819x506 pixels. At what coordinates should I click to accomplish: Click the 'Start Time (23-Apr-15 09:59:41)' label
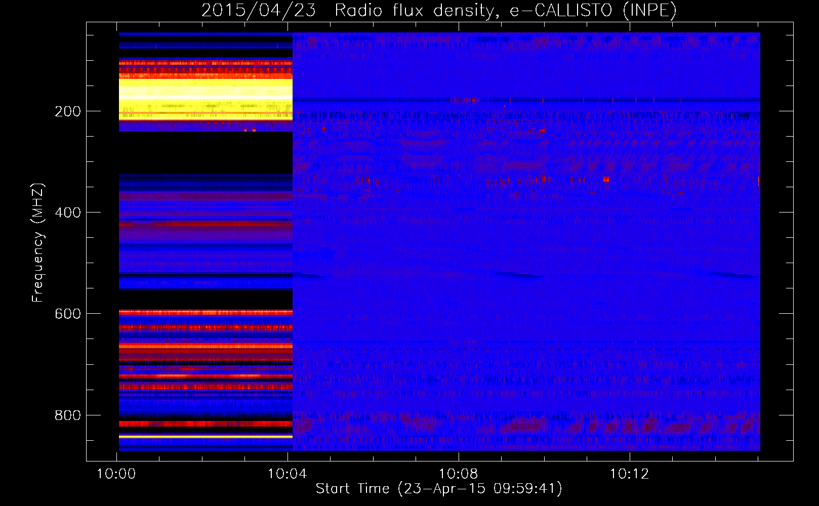click(439, 489)
